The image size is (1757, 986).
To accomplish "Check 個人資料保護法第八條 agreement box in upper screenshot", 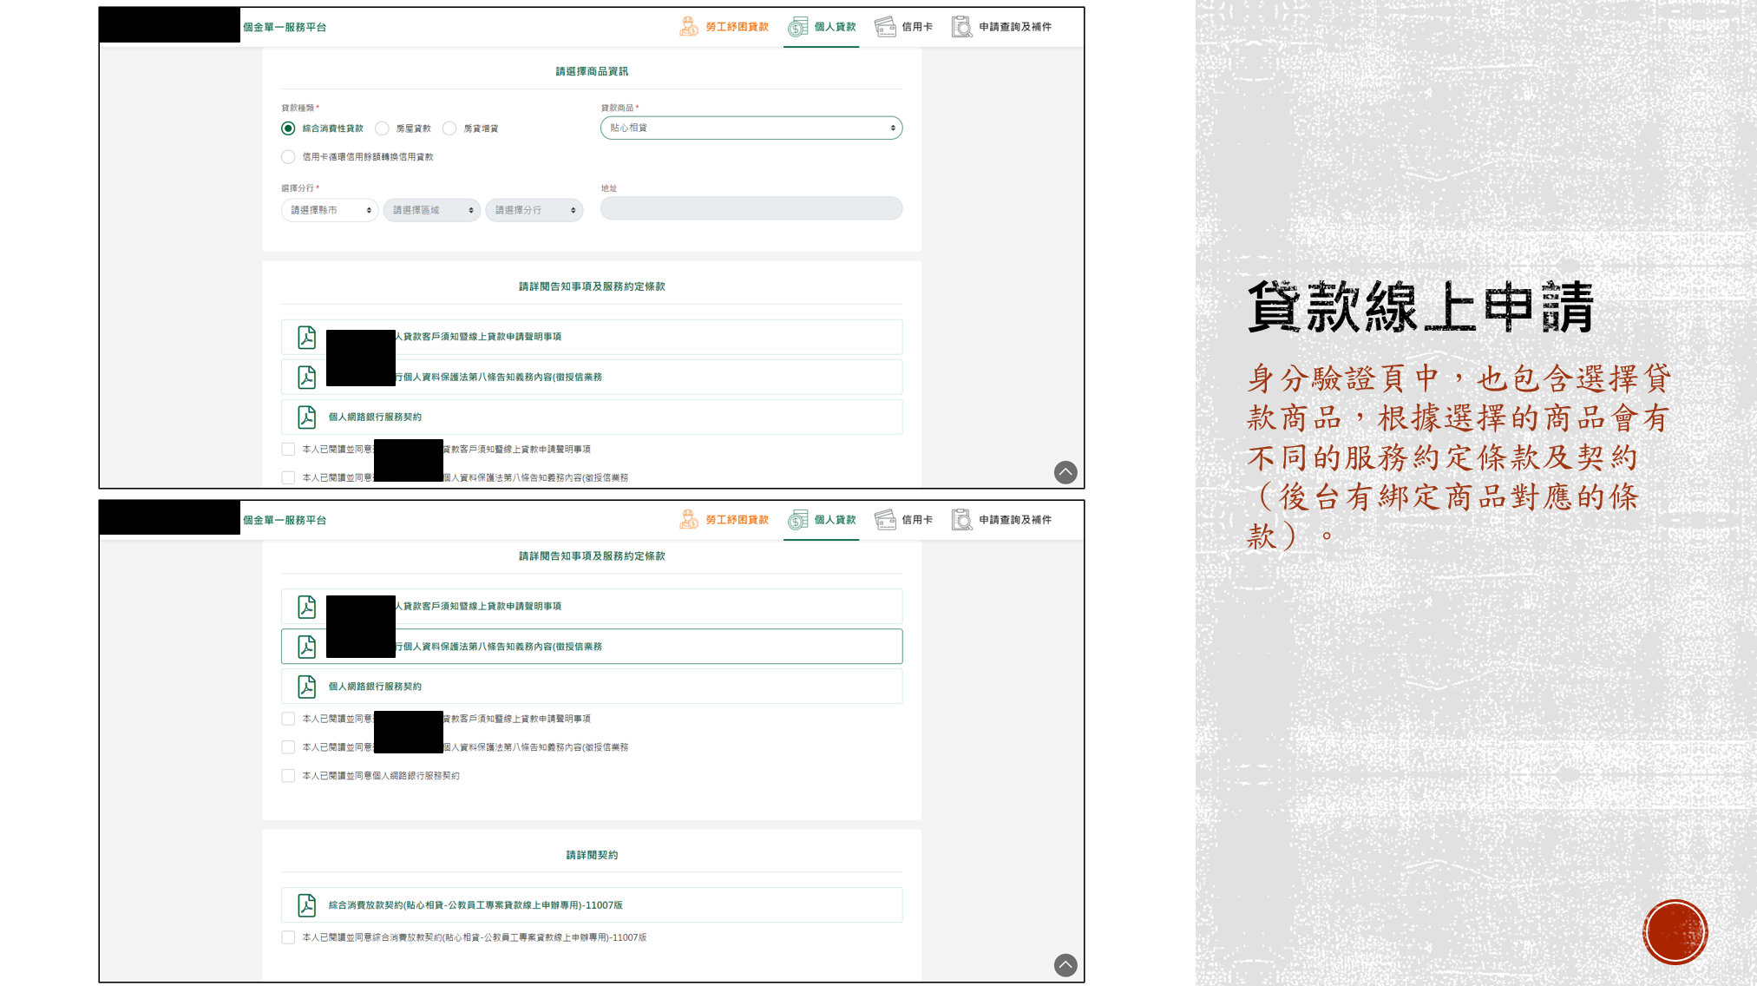I will (288, 477).
